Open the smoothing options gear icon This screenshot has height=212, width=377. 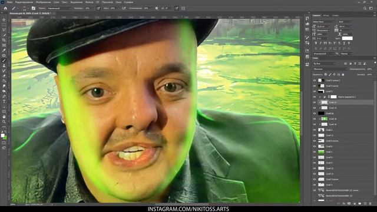157,8
